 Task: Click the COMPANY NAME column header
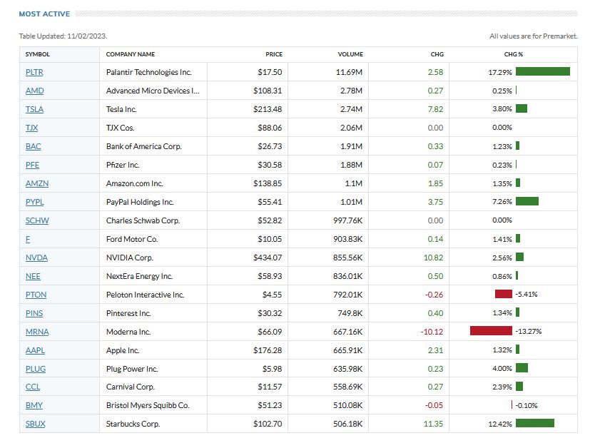click(x=131, y=54)
